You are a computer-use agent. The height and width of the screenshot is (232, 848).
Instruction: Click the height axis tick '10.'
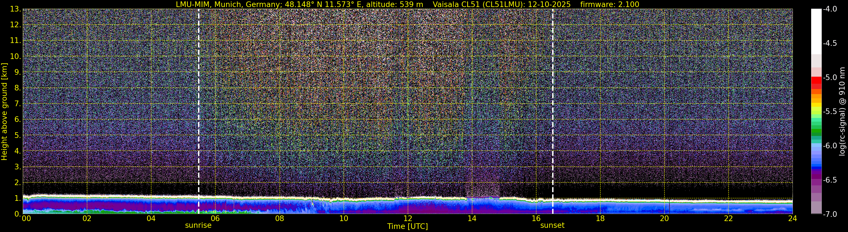tap(16, 56)
